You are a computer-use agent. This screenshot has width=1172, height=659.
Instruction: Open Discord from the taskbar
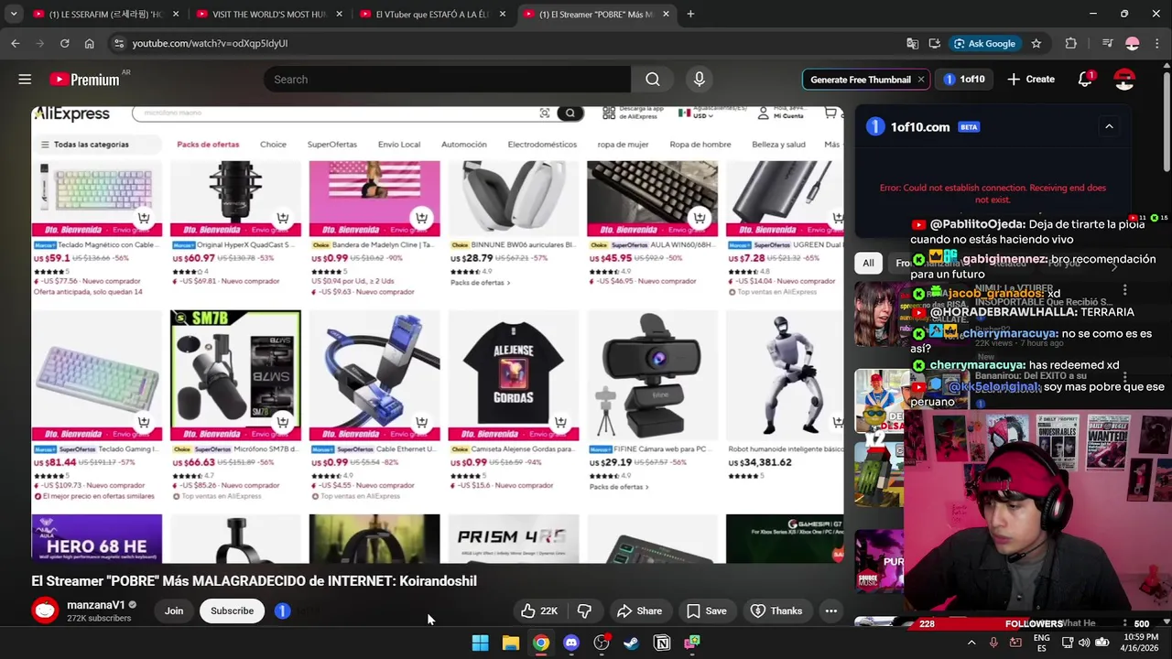[571, 643]
